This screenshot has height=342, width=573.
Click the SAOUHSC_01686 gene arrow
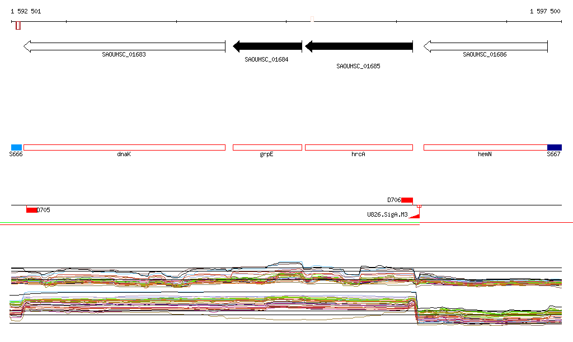[x=486, y=46]
